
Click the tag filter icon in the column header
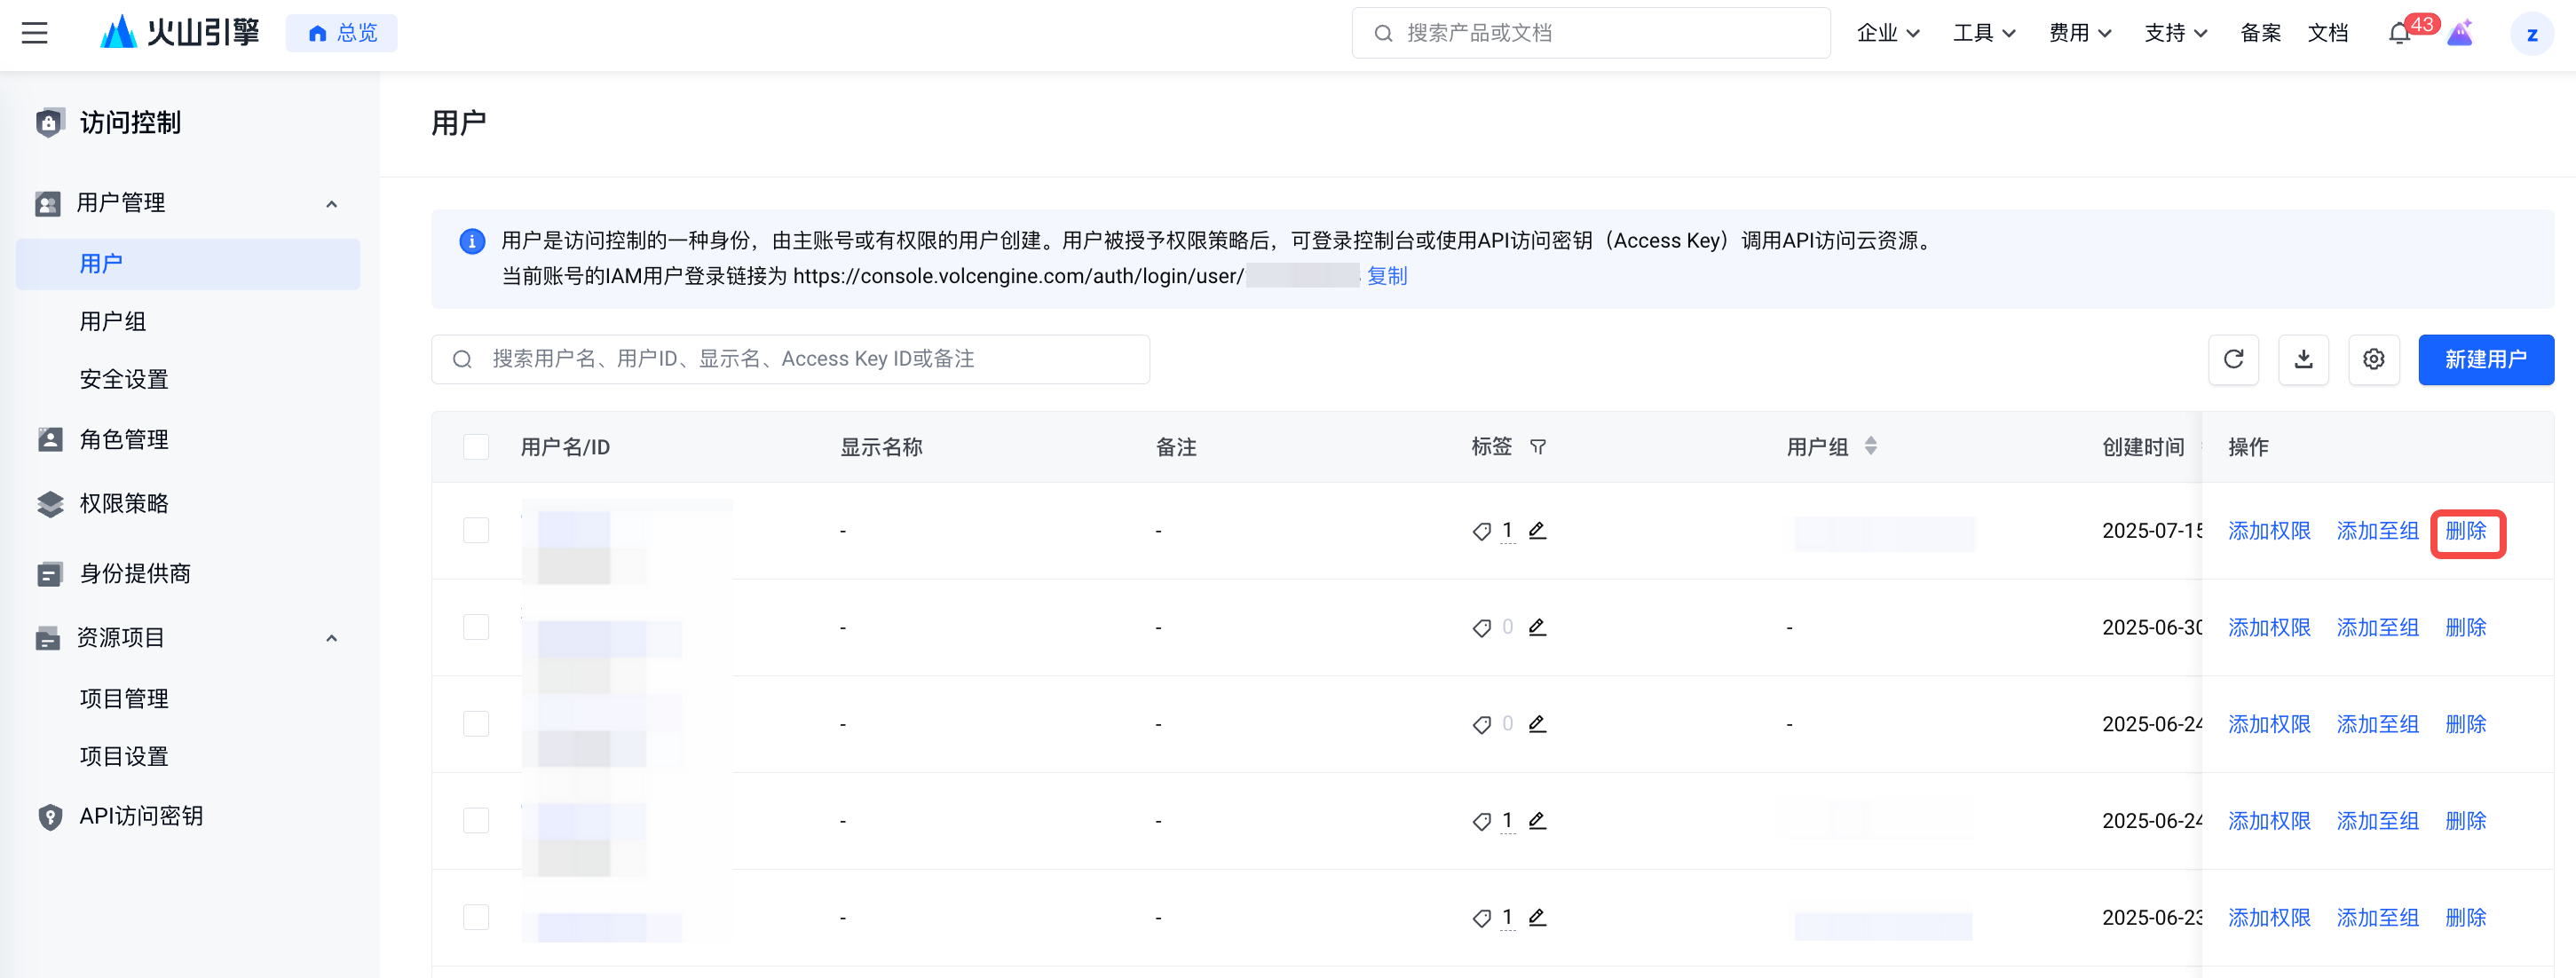[1538, 447]
